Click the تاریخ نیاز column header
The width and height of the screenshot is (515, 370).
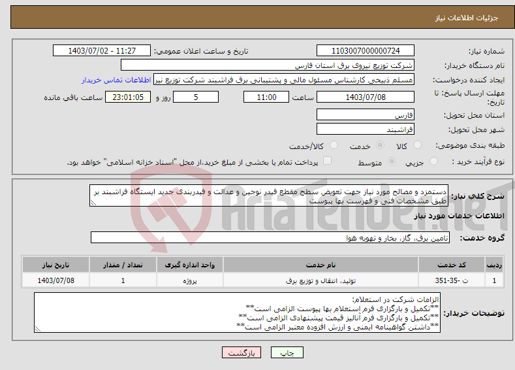click(55, 265)
